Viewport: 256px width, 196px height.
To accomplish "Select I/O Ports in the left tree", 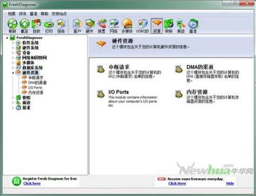I will [35, 88].
